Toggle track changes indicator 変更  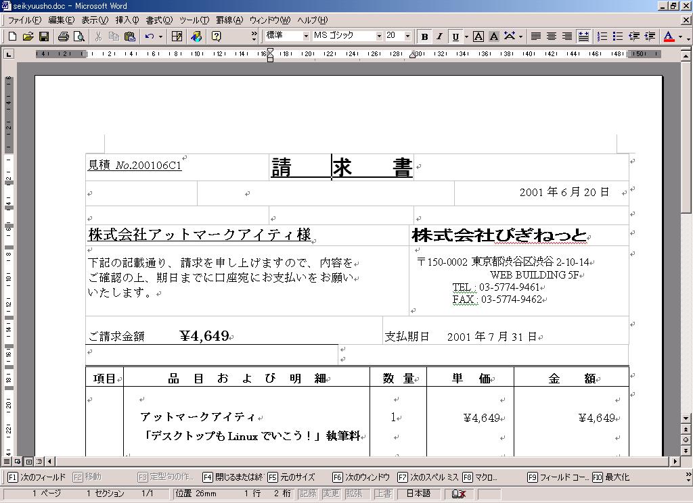click(x=330, y=494)
